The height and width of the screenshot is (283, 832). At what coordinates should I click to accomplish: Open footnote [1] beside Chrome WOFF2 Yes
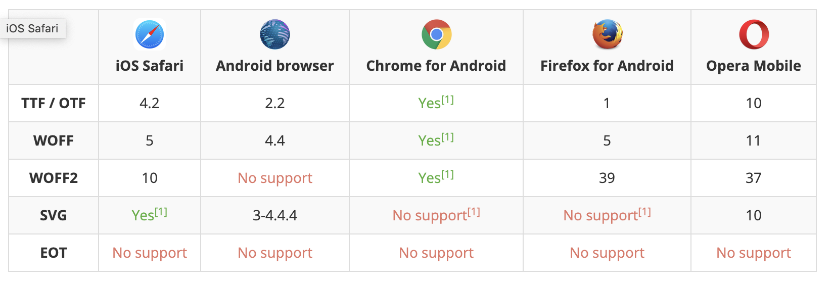click(448, 174)
